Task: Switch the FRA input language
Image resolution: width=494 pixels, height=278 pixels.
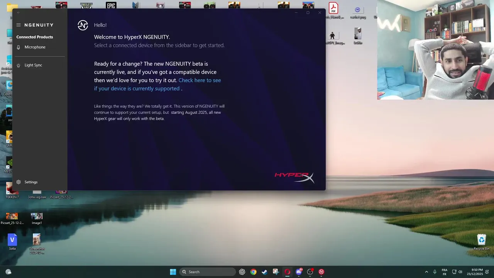Action: [444, 272]
